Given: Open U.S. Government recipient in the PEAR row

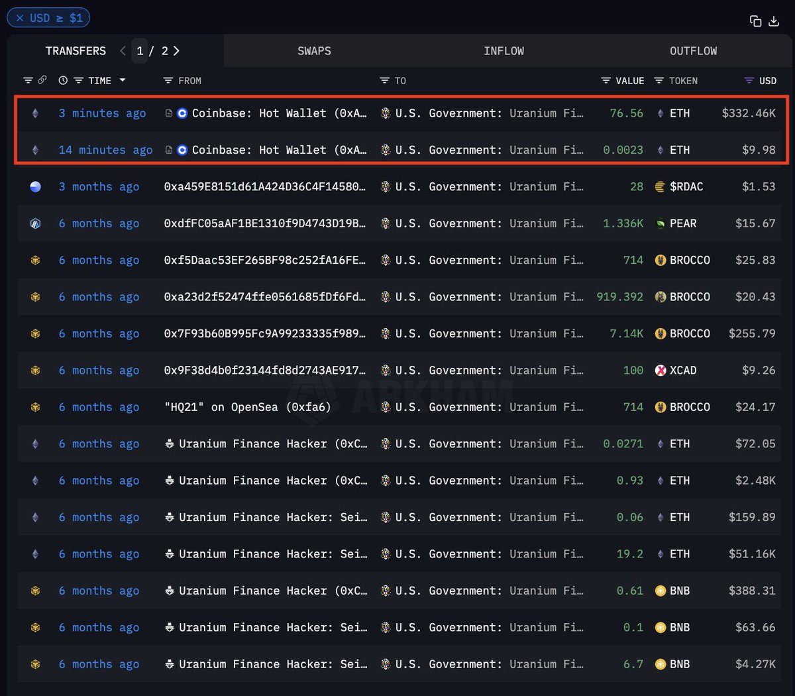Looking at the screenshot, I should (x=489, y=224).
